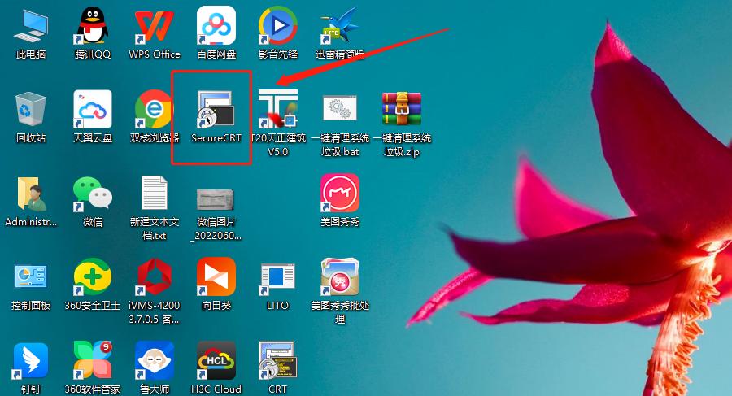
Task: Select the 百度网盘 desktop icon
Action: [x=216, y=26]
